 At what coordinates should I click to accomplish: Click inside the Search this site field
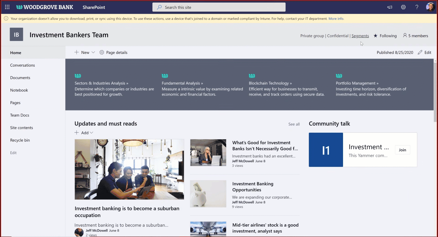pyautogui.click(x=219, y=7)
